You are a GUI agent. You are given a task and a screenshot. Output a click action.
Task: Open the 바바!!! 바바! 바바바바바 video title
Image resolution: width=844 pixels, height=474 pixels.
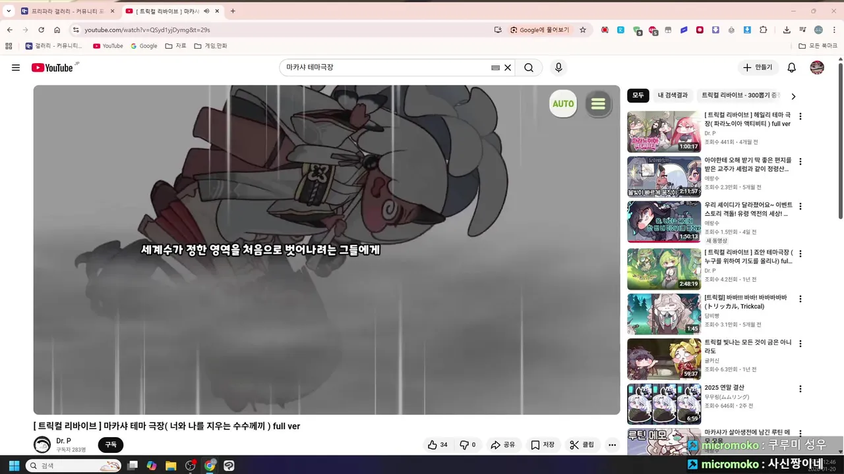pyautogui.click(x=746, y=302)
